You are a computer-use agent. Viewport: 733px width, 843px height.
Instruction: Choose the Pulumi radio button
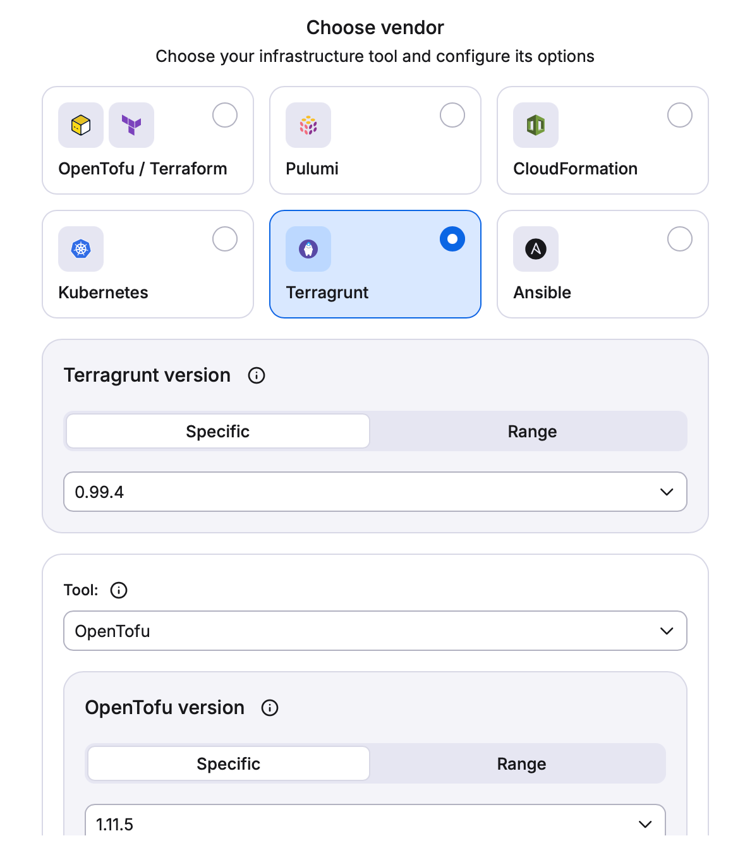coord(452,115)
